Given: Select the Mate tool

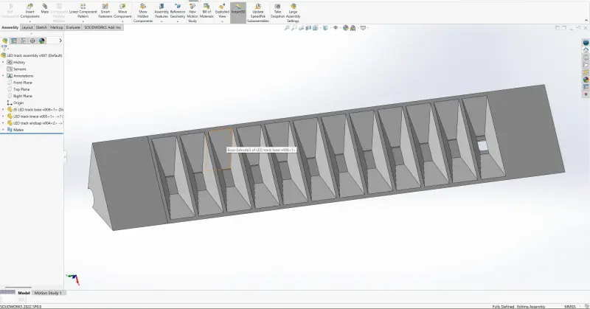Looking at the screenshot, I should tap(45, 8).
